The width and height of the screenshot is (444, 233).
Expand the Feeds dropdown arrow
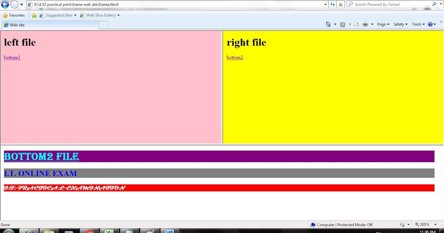(350, 24)
